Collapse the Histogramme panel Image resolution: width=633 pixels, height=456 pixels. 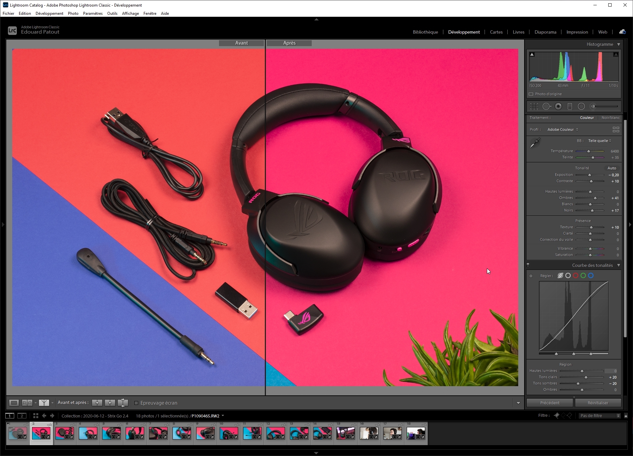click(618, 44)
